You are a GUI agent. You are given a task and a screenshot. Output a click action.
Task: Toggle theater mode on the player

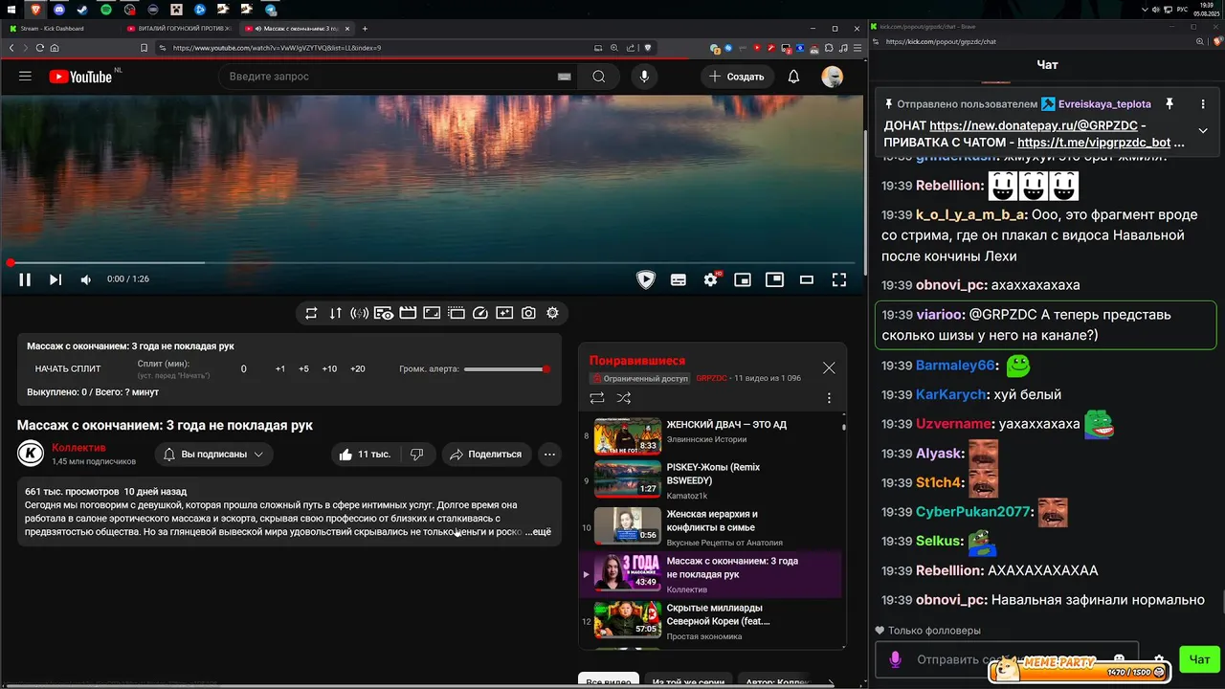point(807,279)
